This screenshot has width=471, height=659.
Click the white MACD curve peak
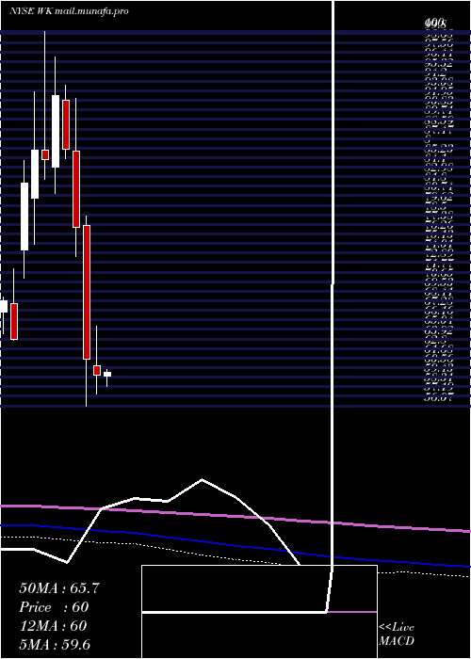click(202, 479)
